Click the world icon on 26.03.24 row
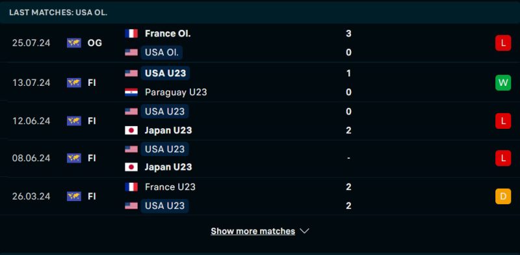The image size is (520, 255). pos(74,196)
